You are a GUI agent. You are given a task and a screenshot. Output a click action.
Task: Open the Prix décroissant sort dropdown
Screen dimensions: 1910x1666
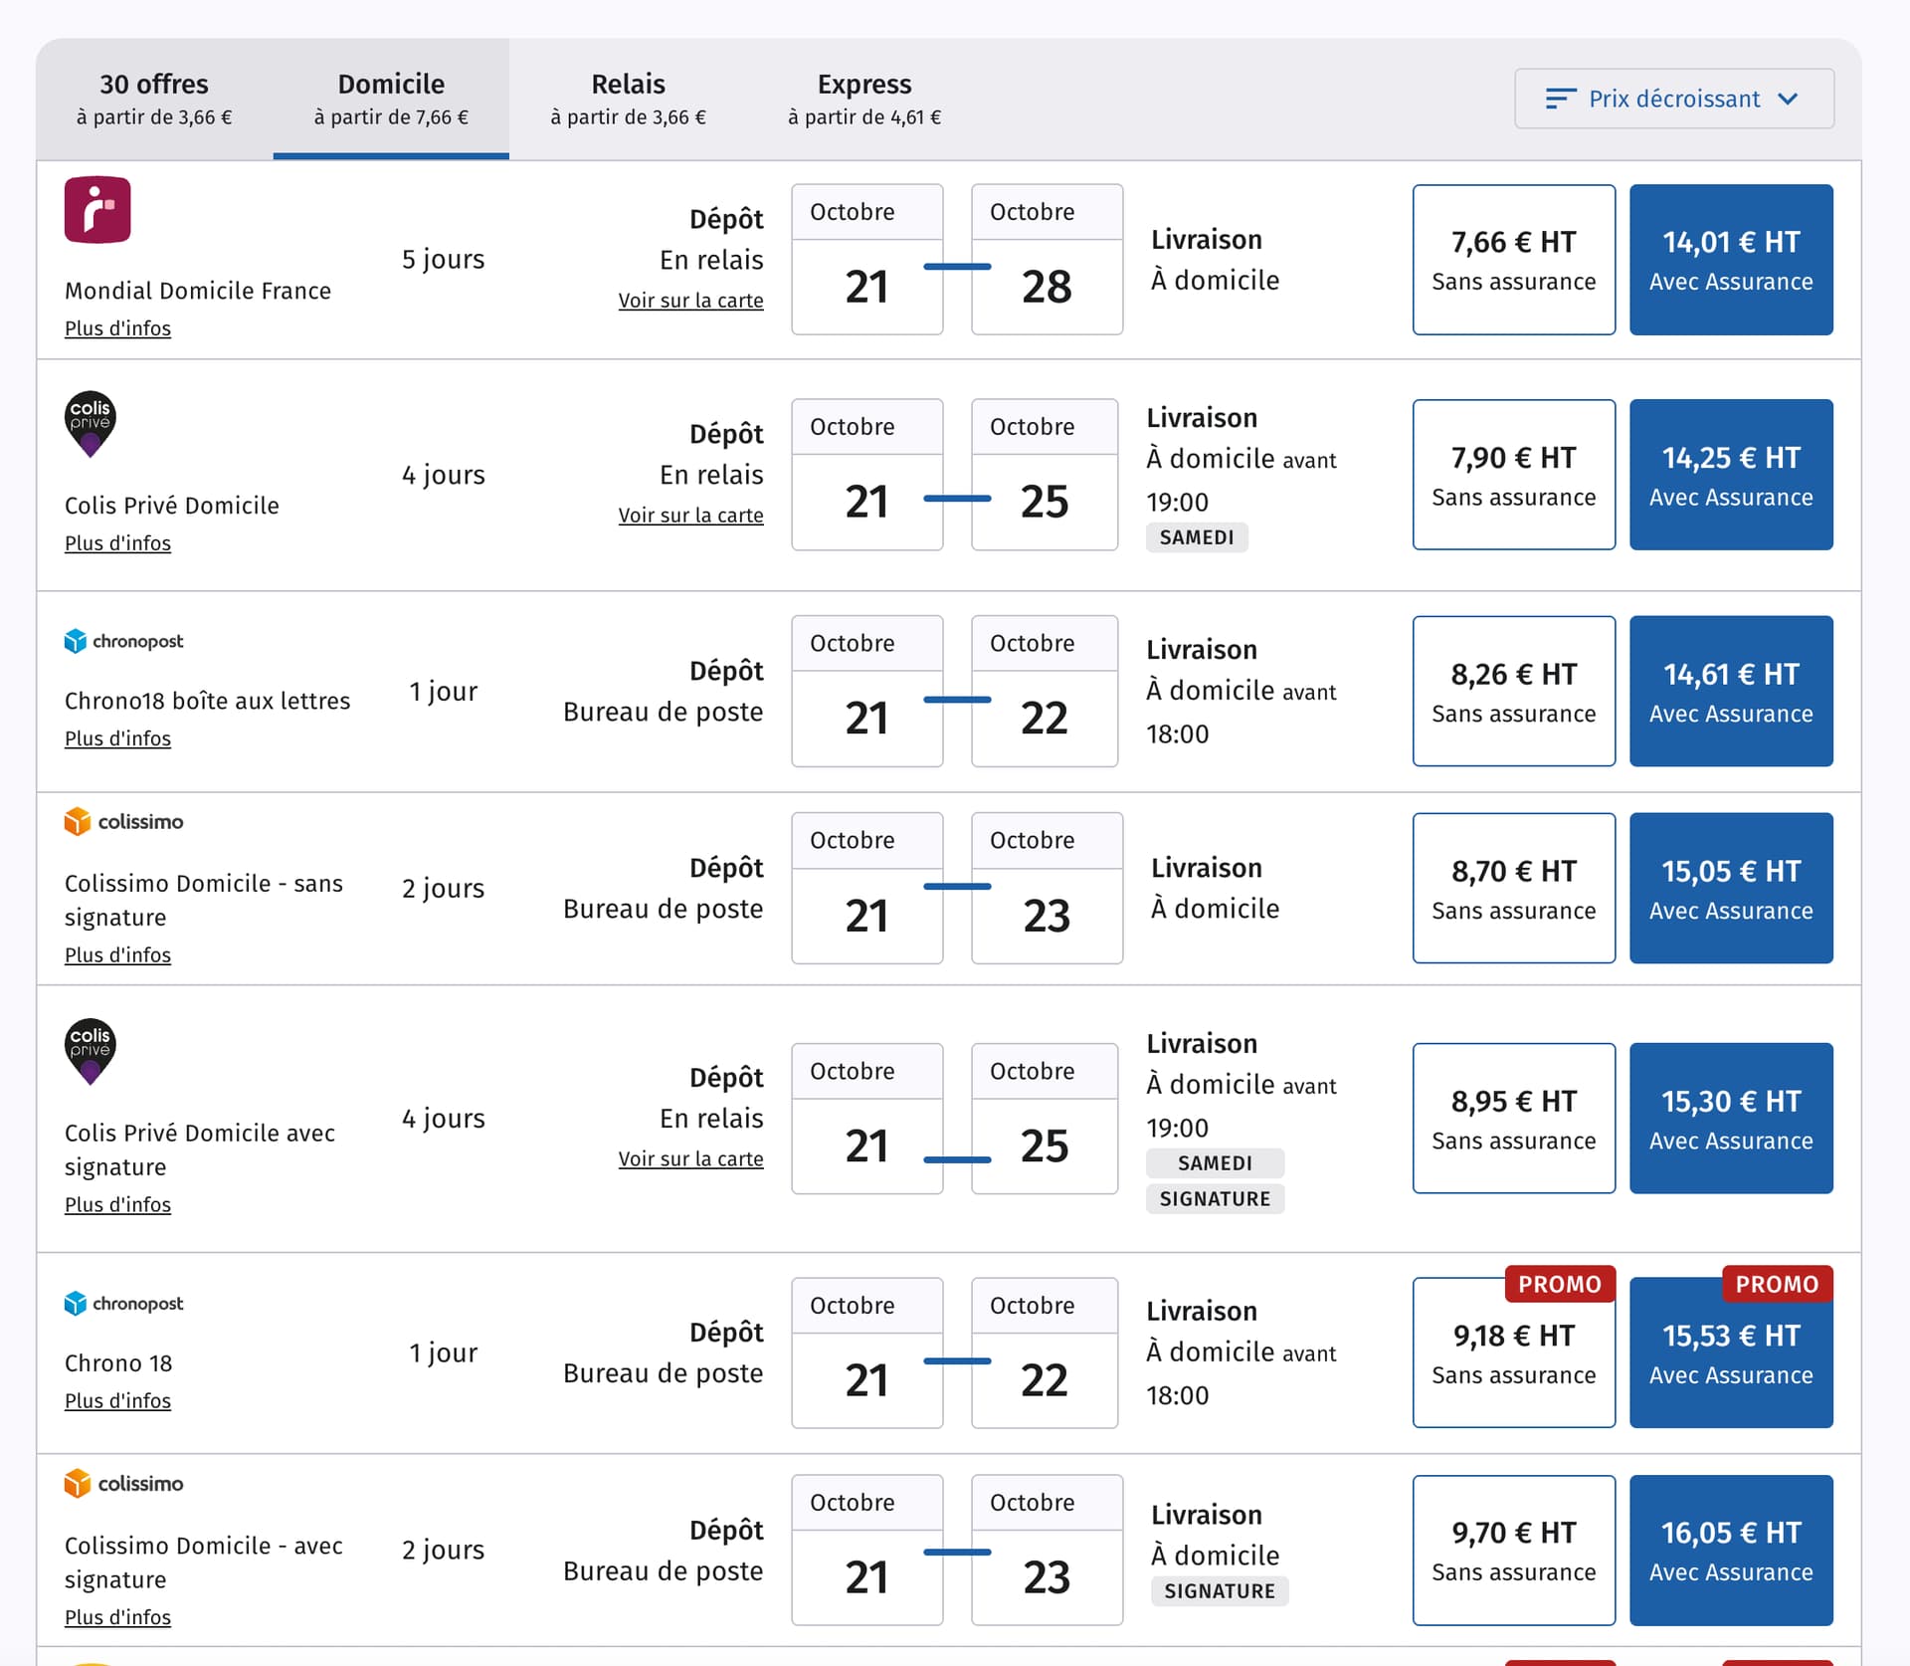pyautogui.click(x=1674, y=99)
